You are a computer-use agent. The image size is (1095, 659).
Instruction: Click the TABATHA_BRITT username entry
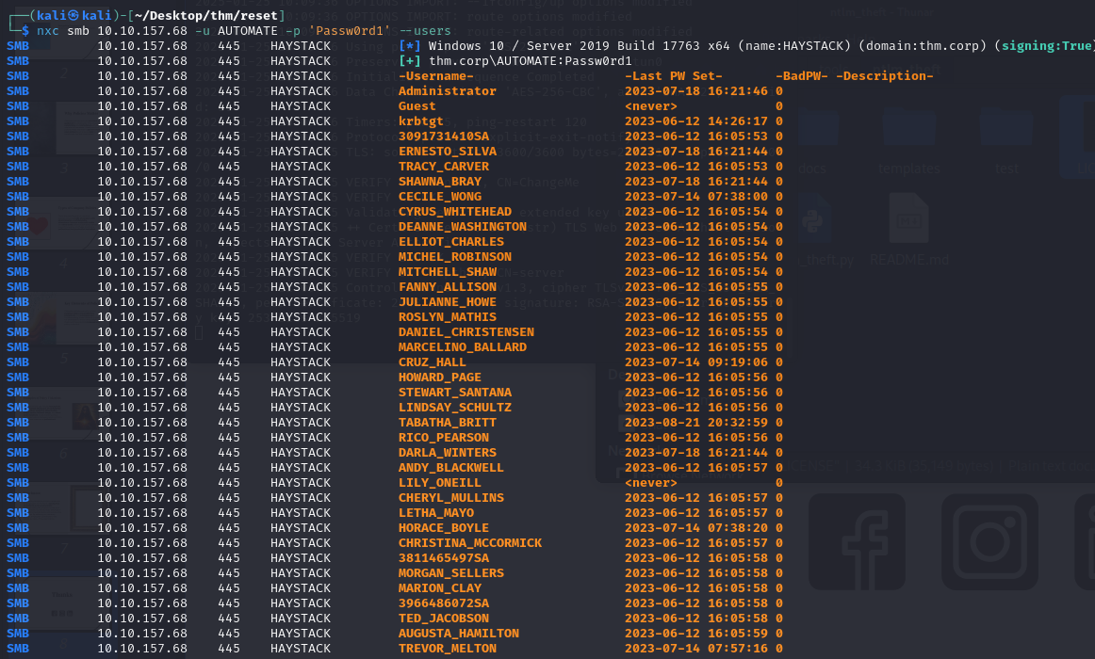pos(447,423)
